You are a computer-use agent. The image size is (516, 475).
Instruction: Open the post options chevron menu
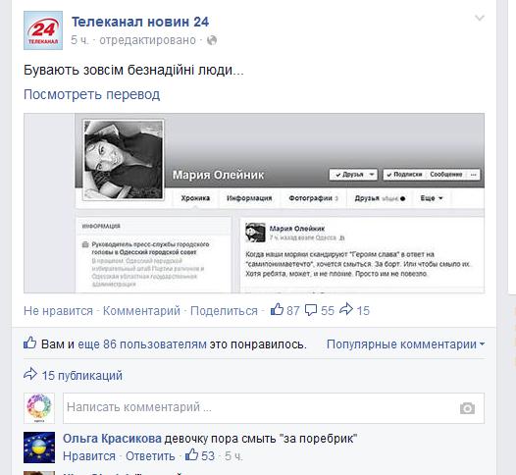tap(480, 18)
